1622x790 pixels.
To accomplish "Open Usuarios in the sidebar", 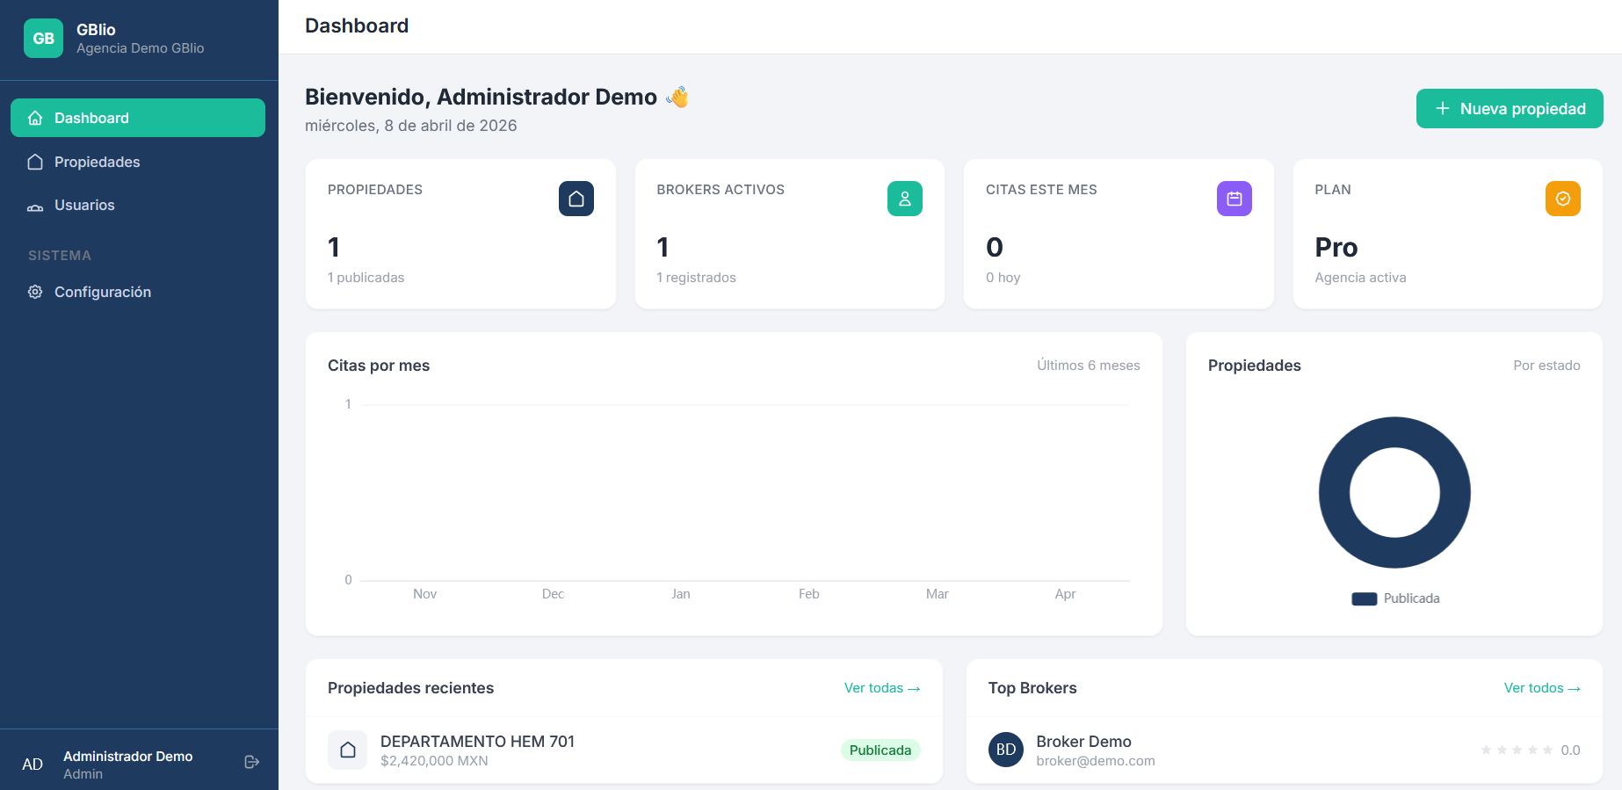I will click(84, 205).
